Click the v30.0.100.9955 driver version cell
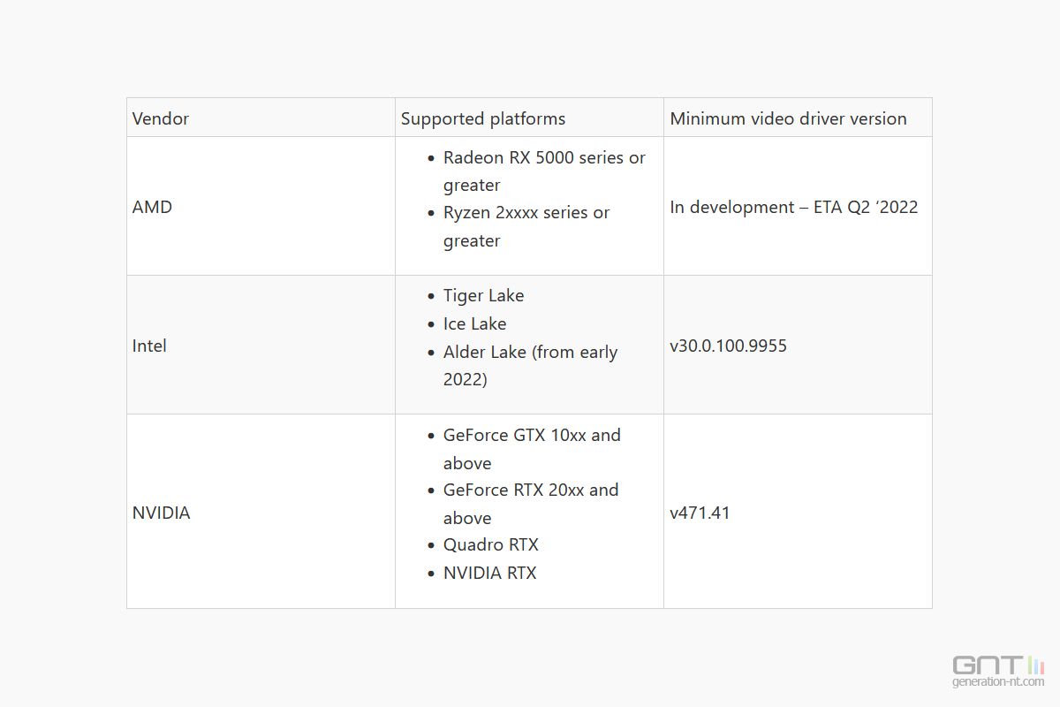 coord(730,346)
